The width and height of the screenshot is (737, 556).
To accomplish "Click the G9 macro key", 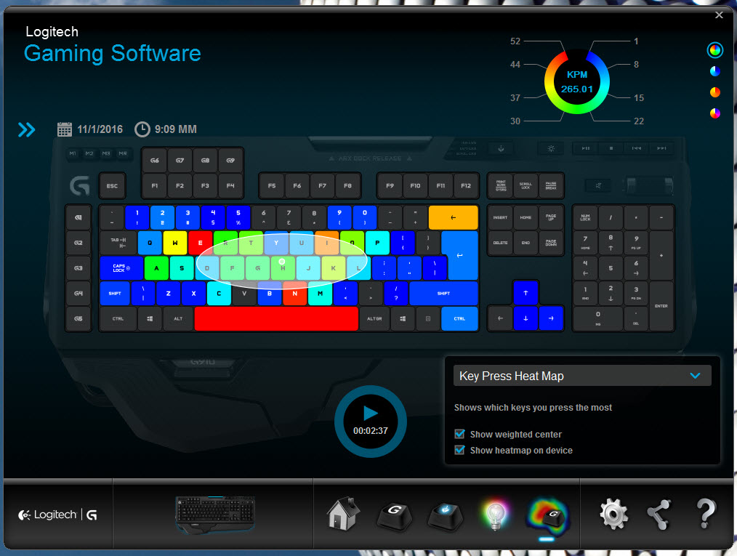I will [x=230, y=161].
